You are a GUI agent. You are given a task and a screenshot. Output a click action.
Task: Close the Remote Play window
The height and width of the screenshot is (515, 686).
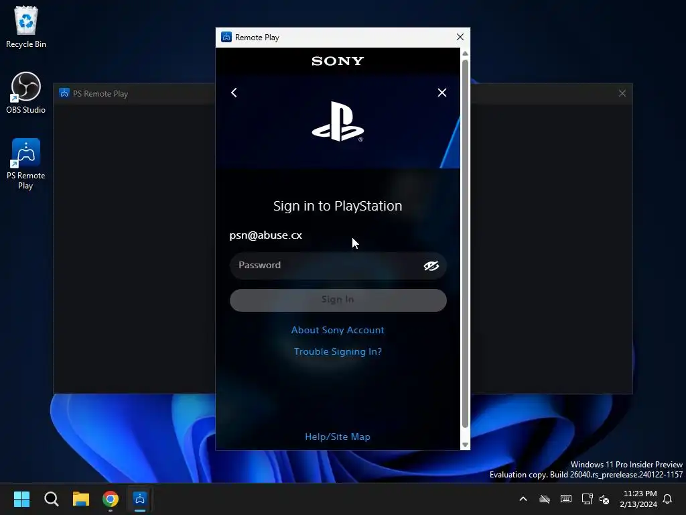pos(460,38)
